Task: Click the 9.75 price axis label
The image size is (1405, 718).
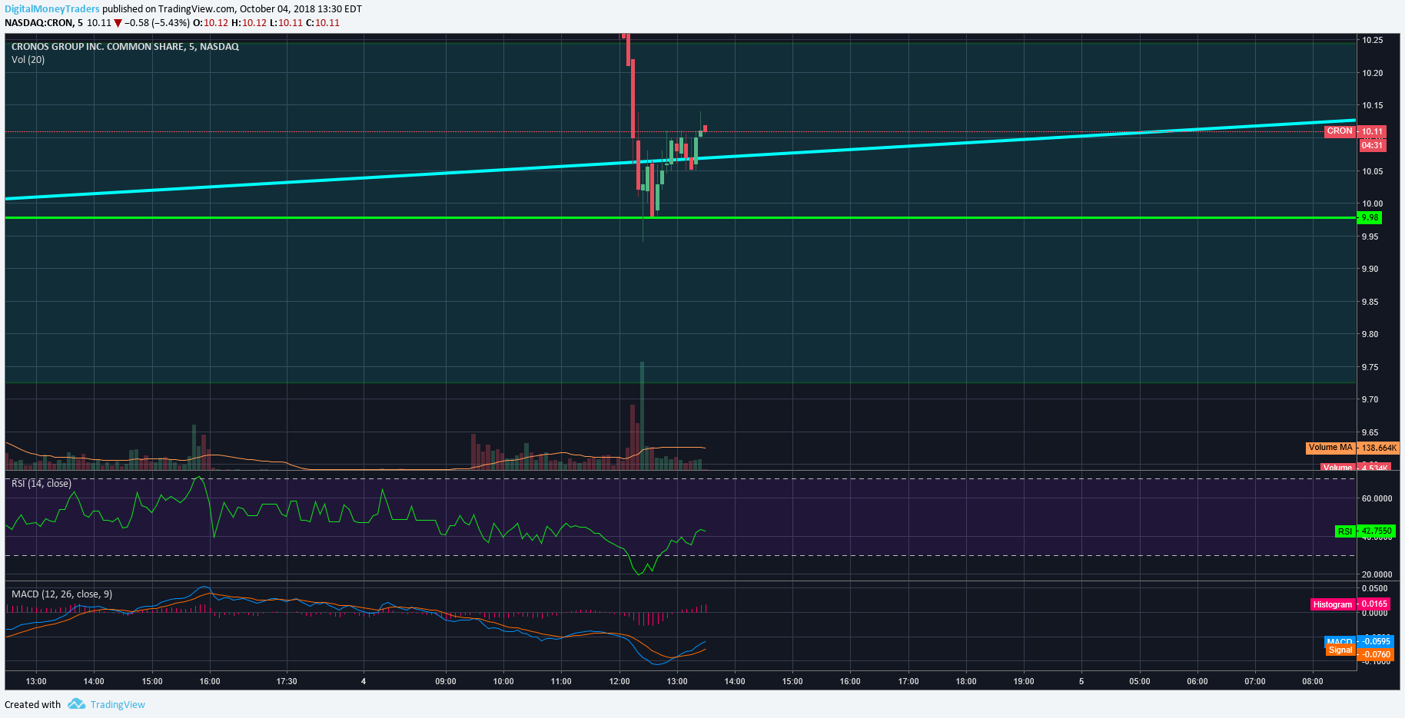Action: 1370,368
